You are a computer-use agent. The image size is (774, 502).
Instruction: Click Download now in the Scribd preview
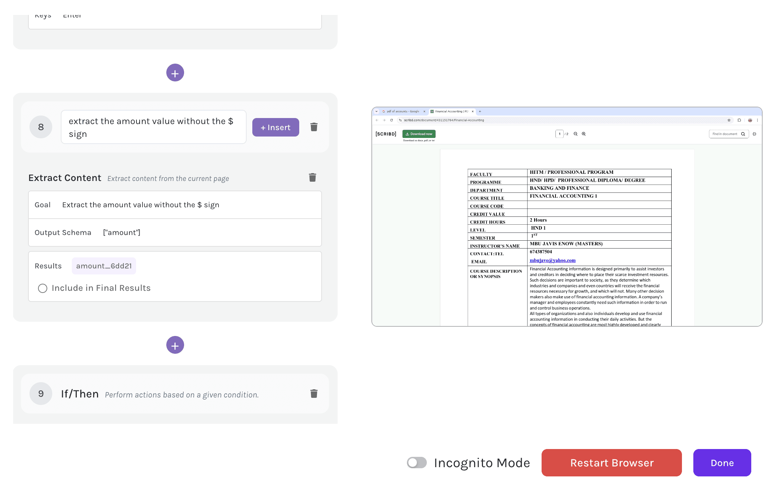pos(419,134)
